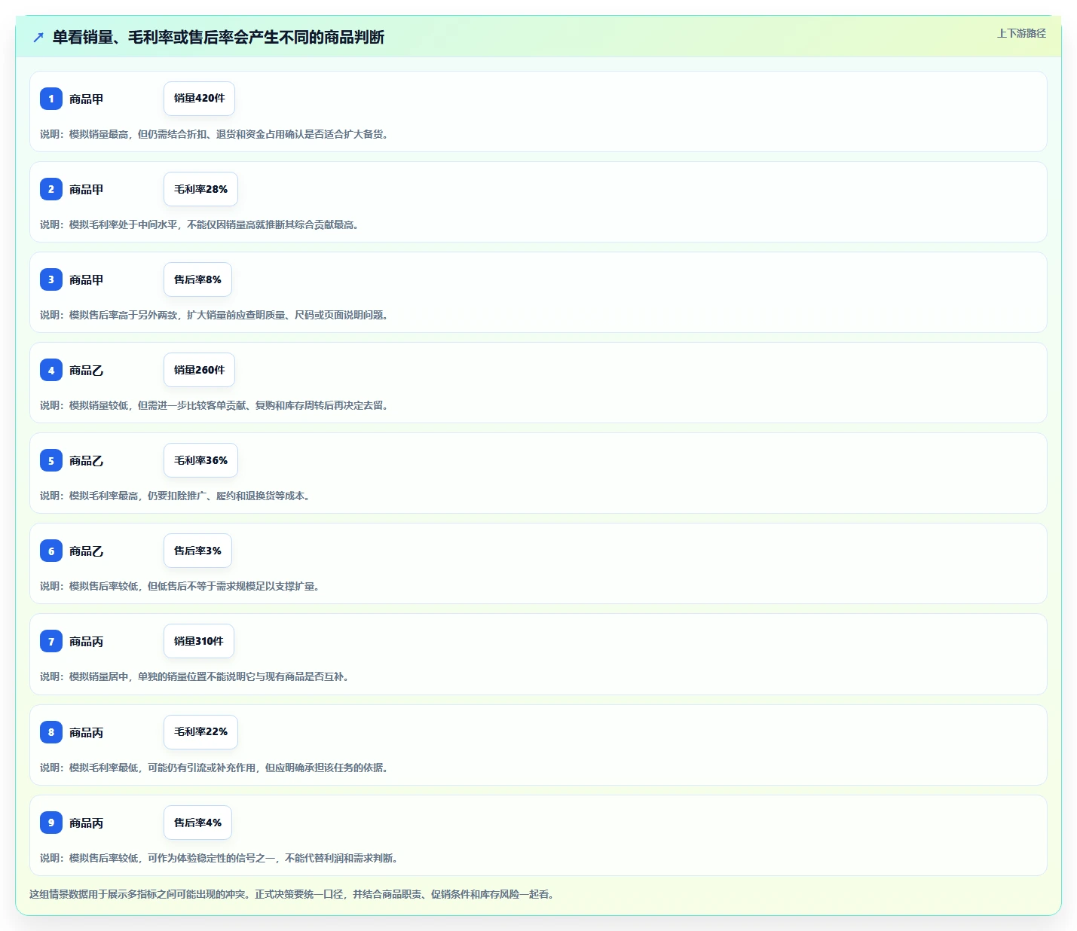
Task: Click the 毛利率22% chip
Action: point(200,732)
